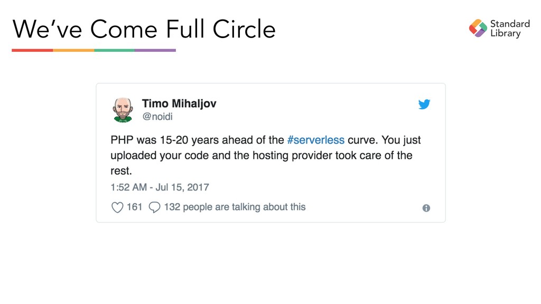Image resolution: width=541 pixels, height=304 pixels.
Task: Select the purple segment of the underline bar
Action: (x=155, y=50)
